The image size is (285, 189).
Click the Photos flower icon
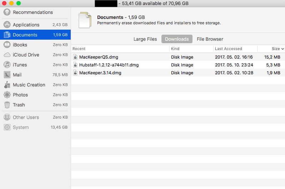click(7, 95)
